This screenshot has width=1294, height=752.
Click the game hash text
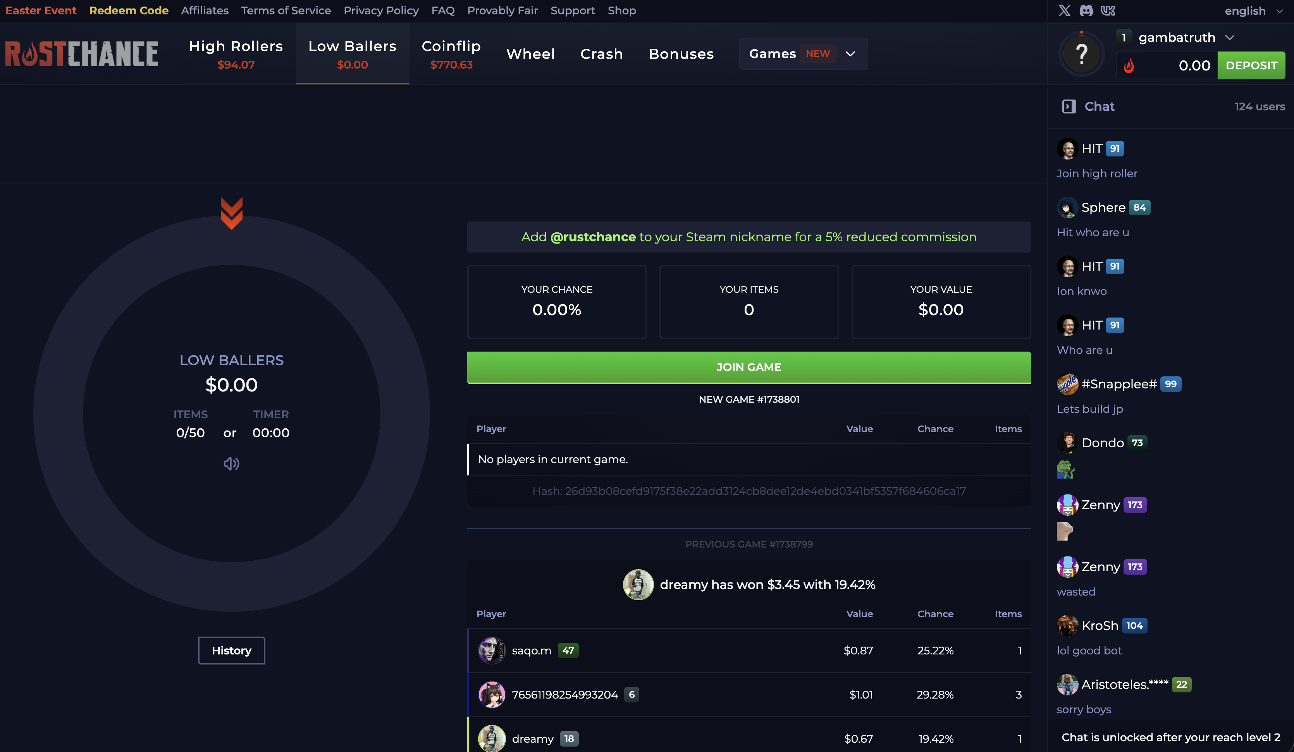[749, 491]
